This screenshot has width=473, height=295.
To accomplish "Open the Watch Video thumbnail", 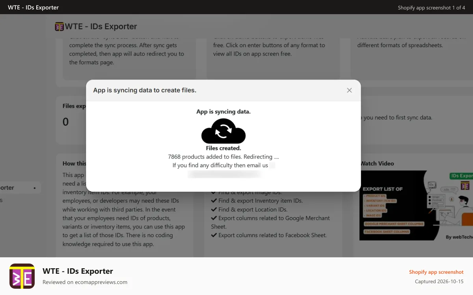I will click(x=416, y=205).
